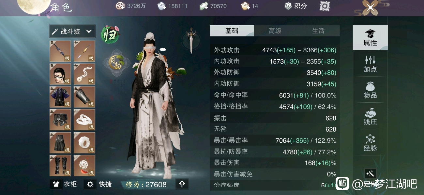Open the 加点 point allocation icon

370,64
